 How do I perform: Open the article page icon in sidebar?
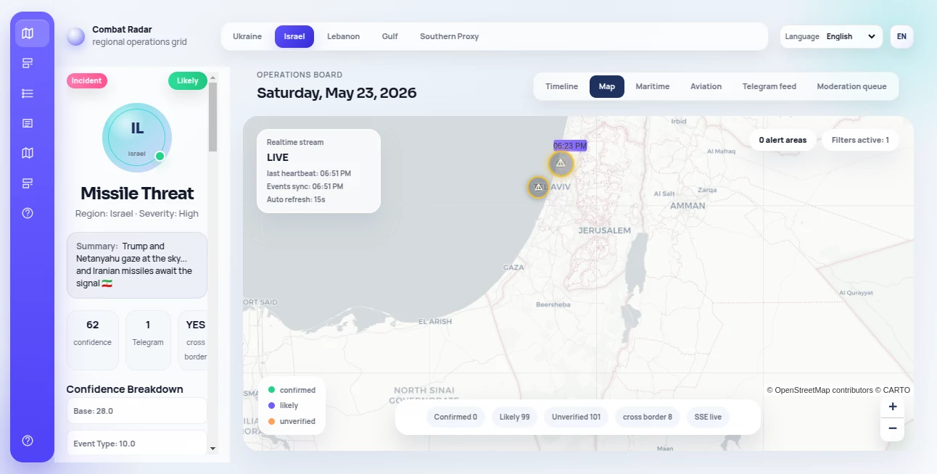(28, 123)
